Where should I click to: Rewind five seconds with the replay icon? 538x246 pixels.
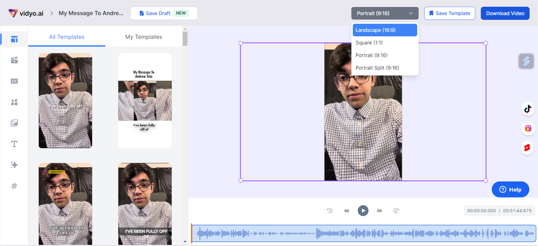(x=330, y=210)
